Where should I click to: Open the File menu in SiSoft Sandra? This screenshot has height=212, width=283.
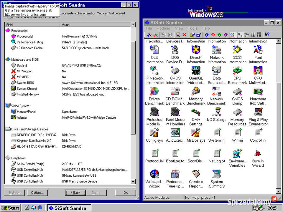pos(149,28)
